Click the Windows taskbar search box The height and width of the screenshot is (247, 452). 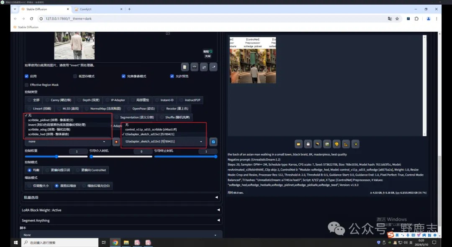(x=61, y=242)
